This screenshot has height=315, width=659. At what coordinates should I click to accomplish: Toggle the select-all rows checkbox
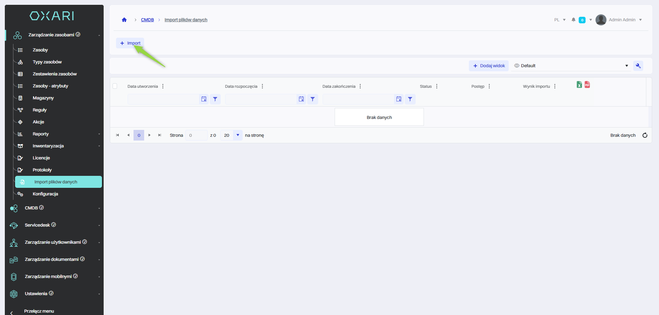pos(115,86)
